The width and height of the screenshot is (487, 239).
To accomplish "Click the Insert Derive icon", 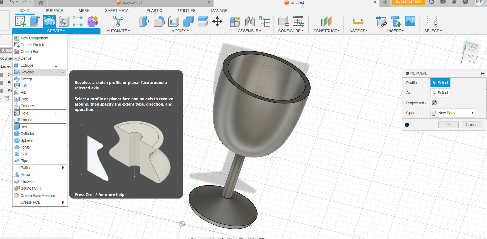I will click(x=381, y=21).
